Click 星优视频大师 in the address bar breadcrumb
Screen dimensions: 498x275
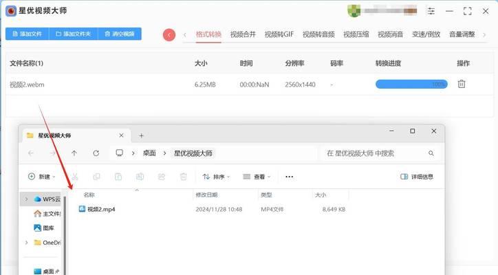click(x=193, y=153)
